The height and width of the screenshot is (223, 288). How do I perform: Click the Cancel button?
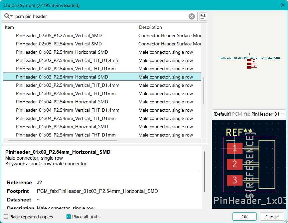pos(272,217)
